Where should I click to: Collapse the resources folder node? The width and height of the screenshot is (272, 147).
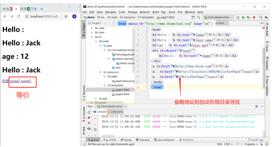tap(100, 72)
